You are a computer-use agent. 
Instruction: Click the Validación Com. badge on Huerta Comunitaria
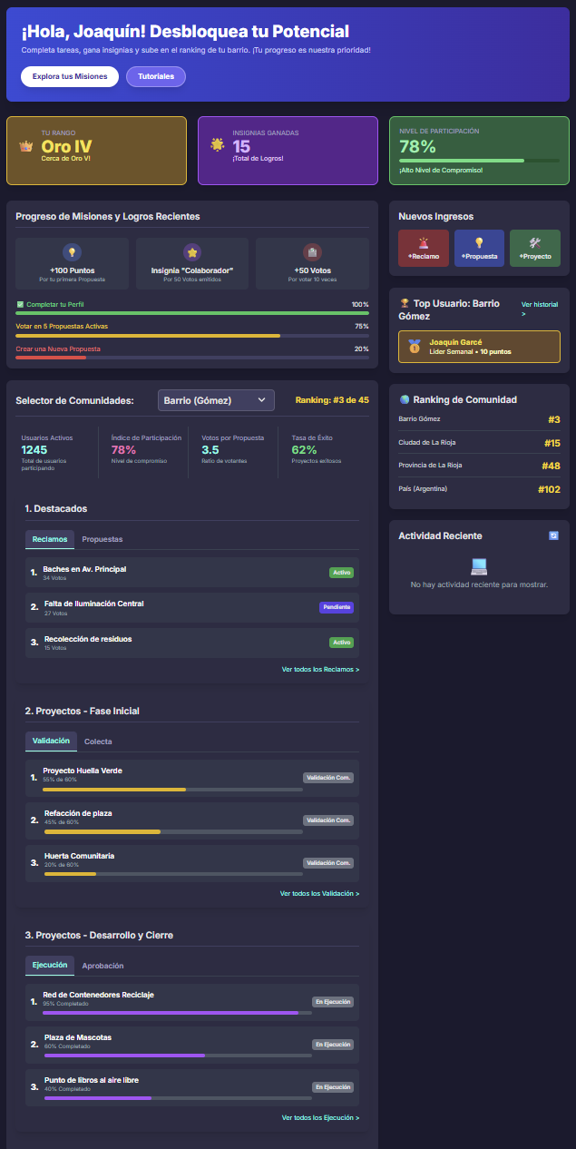[328, 863]
